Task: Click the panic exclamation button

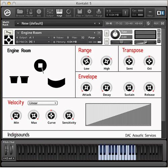Action: click(125, 13)
